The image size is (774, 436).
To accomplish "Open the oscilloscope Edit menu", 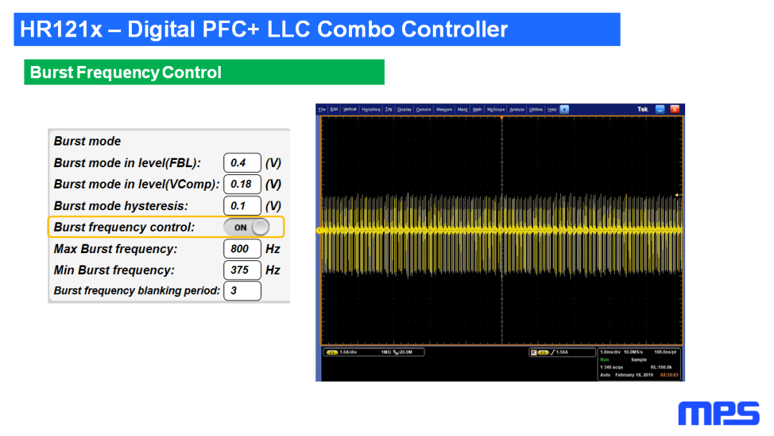I will pyautogui.click(x=334, y=110).
